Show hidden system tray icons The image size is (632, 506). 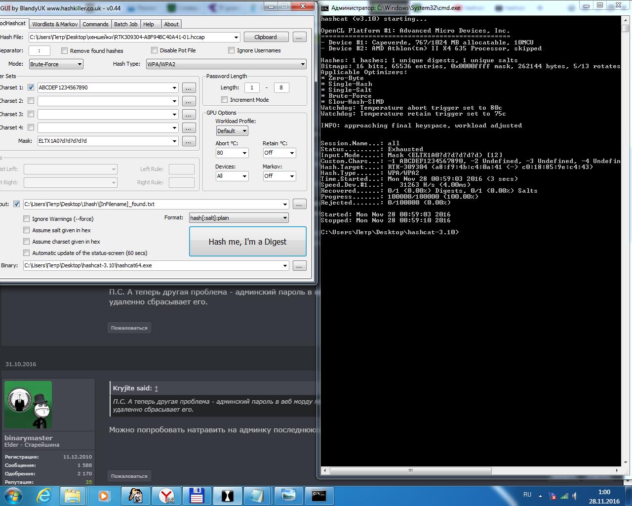click(540, 496)
